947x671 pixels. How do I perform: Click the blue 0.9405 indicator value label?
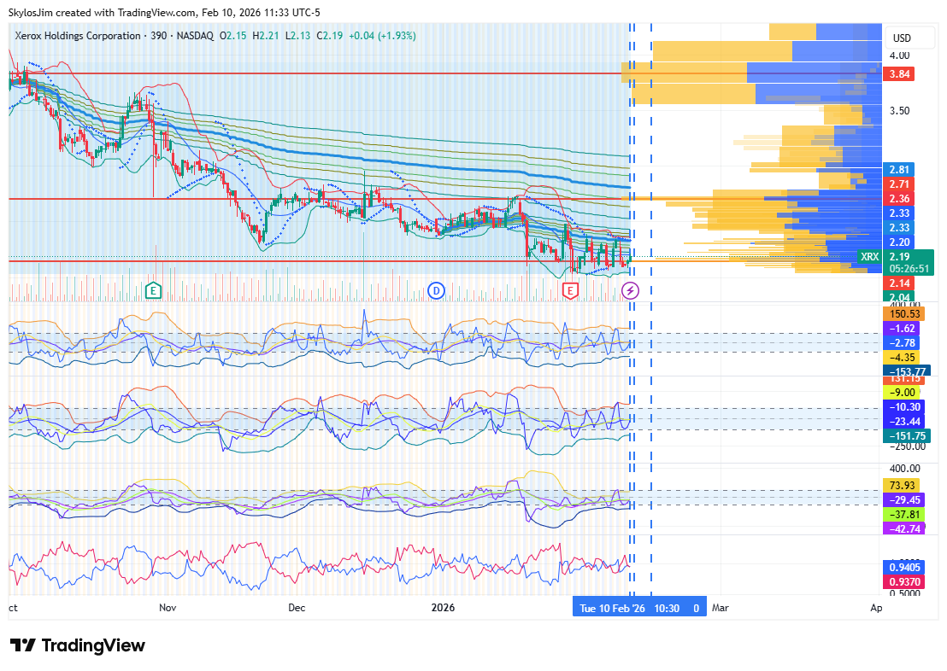point(904,567)
